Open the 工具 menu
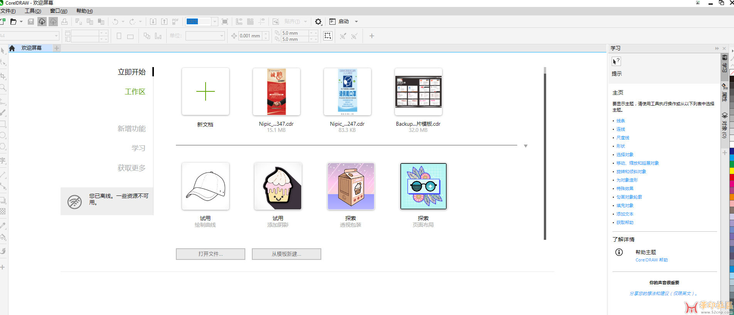Screen dimensions: 734x315 pyautogui.click(x=33, y=11)
